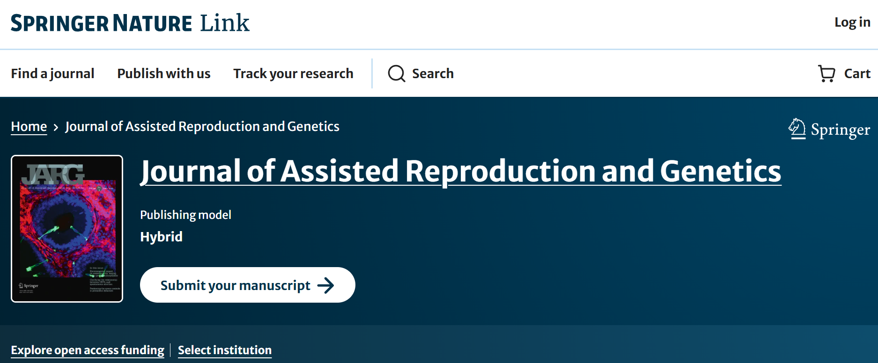
Task: Click the journal name in the breadcrumb
Action: tap(202, 127)
